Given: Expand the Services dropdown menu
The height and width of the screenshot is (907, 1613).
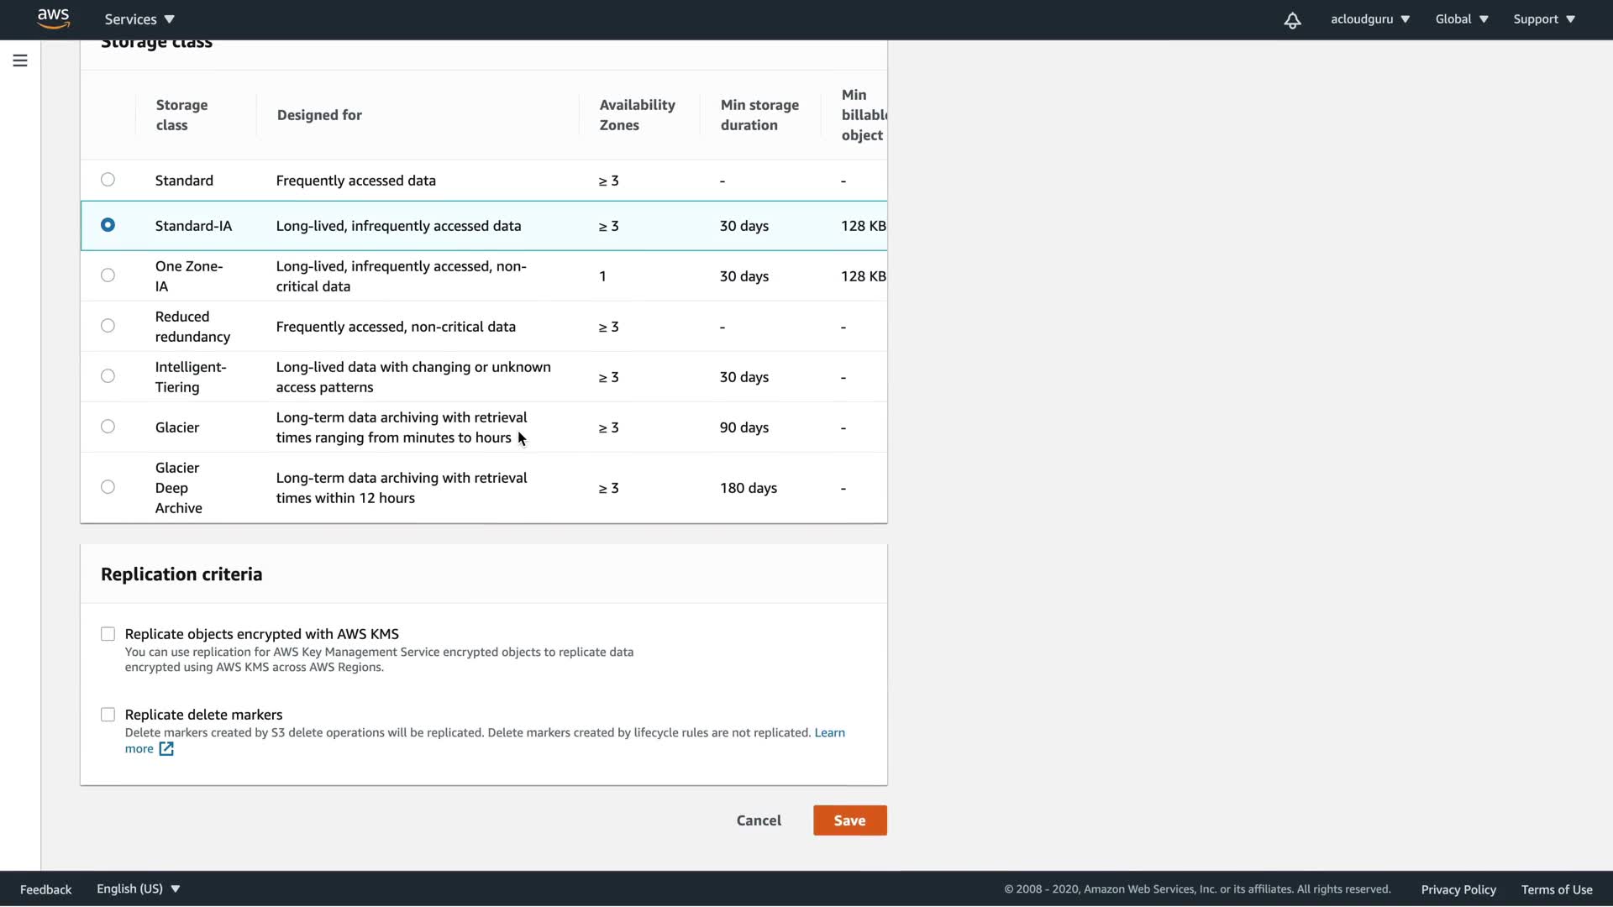Looking at the screenshot, I should coord(139,19).
